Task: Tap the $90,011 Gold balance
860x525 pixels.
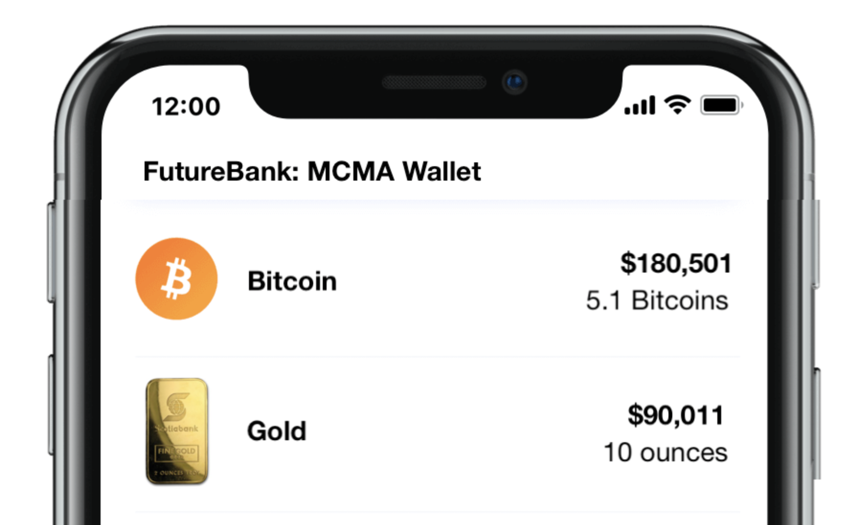Action: tap(676, 415)
